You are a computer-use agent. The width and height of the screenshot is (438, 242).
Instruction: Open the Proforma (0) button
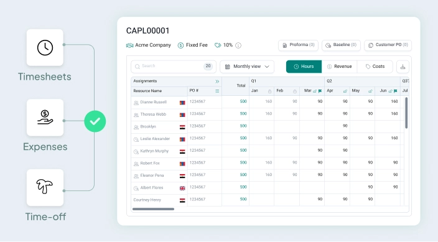298,45
